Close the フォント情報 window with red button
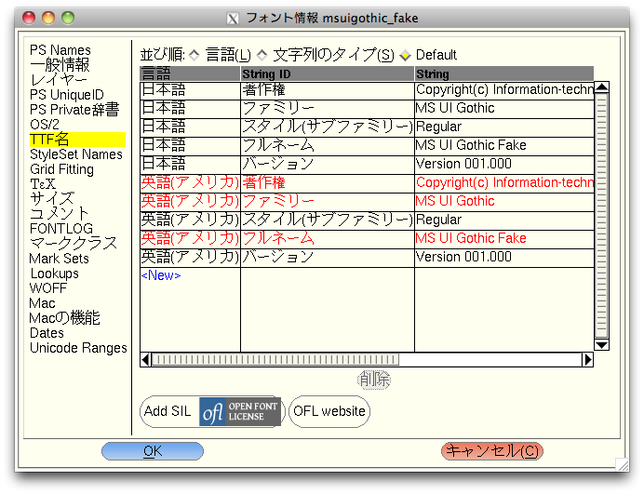 click(x=29, y=18)
